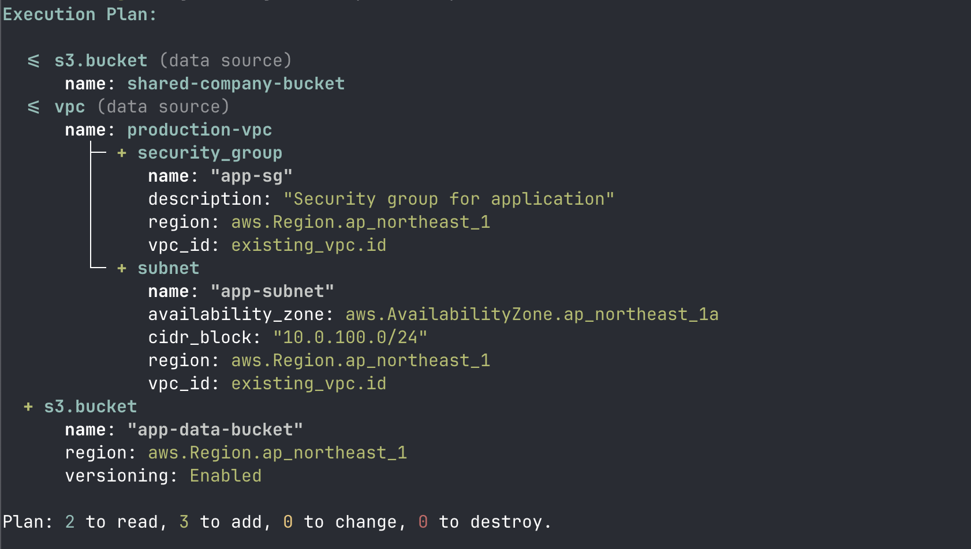Image resolution: width=971 pixels, height=549 pixels.
Task: Click the plus sign next to subnet
Action: point(122,268)
